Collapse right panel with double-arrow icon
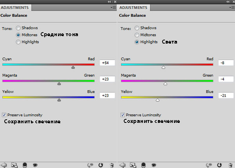This screenshot has height=168, width=235. 228,2
